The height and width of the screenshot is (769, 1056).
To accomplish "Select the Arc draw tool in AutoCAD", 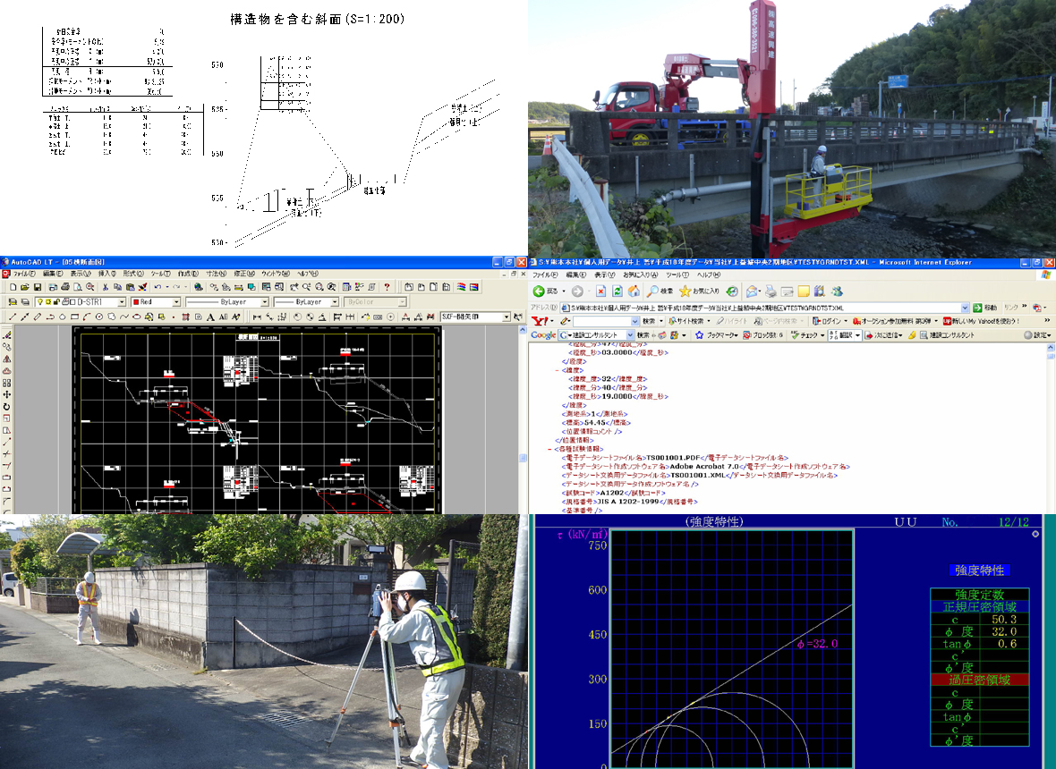I will [x=87, y=317].
